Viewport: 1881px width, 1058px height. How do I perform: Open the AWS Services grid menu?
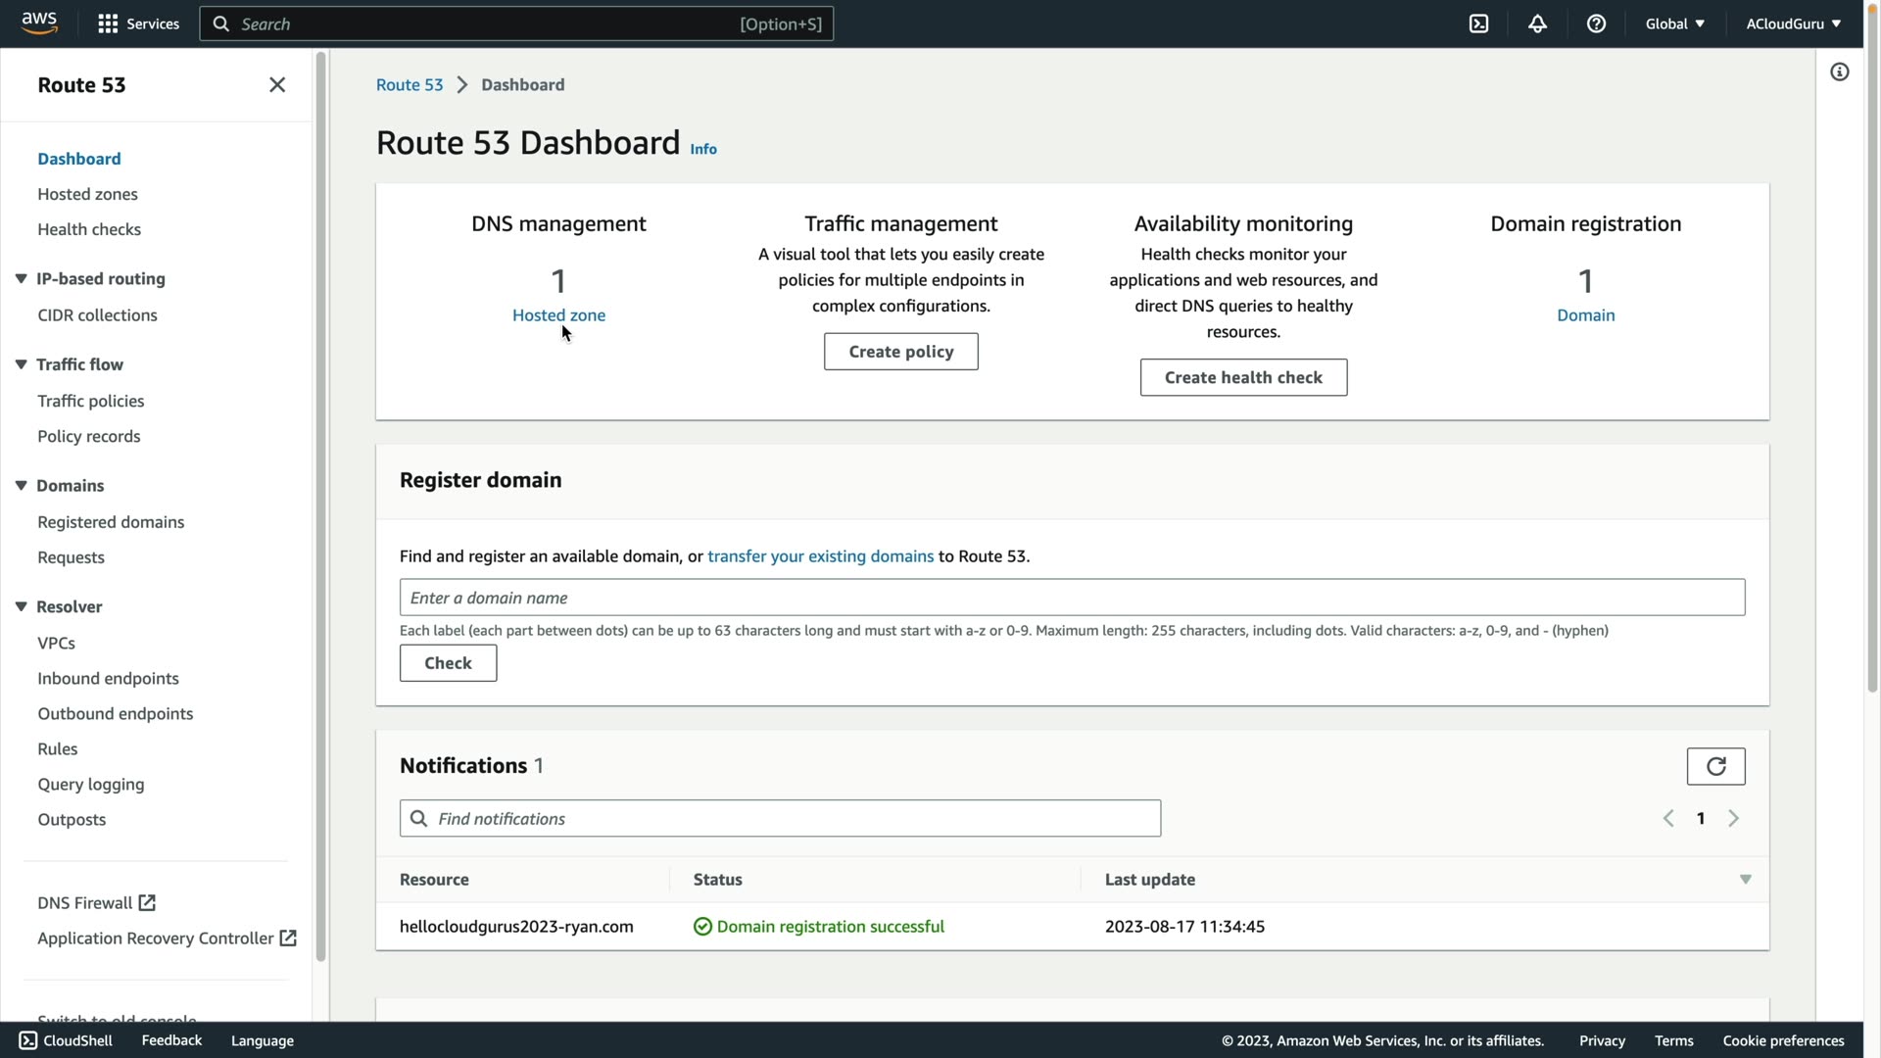pos(108,24)
